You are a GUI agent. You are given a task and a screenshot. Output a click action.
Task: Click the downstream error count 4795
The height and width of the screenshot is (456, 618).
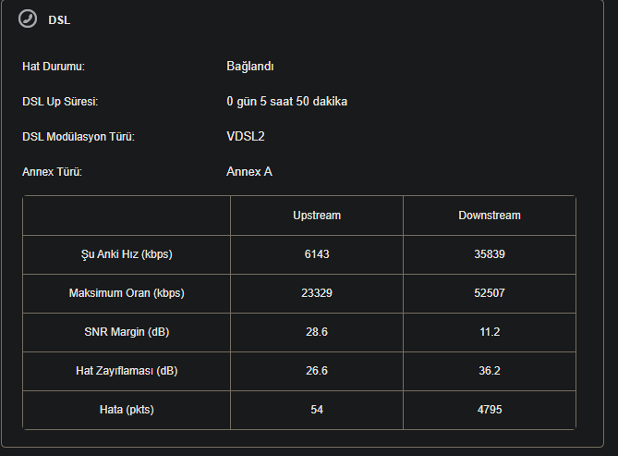(x=490, y=410)
